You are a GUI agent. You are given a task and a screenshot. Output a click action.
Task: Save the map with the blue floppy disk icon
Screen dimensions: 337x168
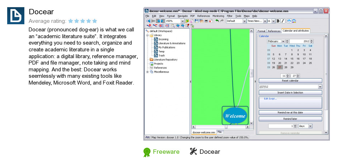pos(196,21)
